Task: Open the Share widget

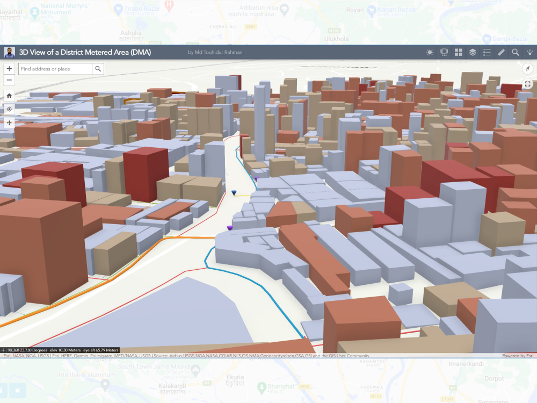Action: [x=529, y=52]
